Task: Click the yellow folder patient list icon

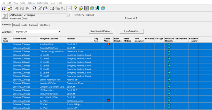Action: tap(10, 9)
